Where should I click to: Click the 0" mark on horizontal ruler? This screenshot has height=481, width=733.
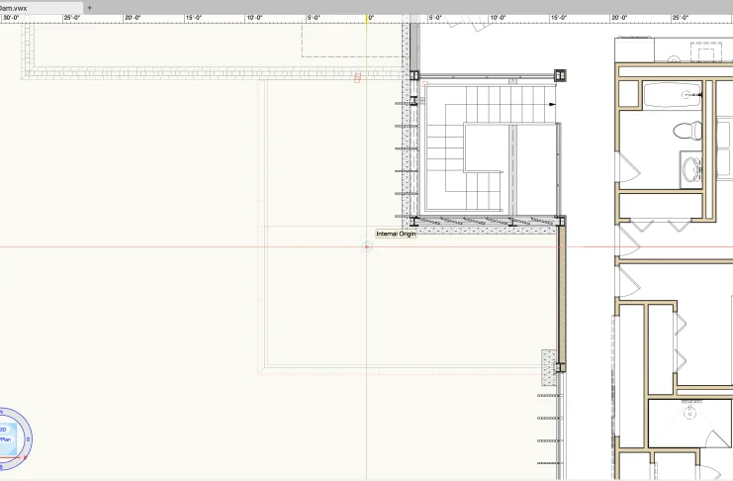370,18
